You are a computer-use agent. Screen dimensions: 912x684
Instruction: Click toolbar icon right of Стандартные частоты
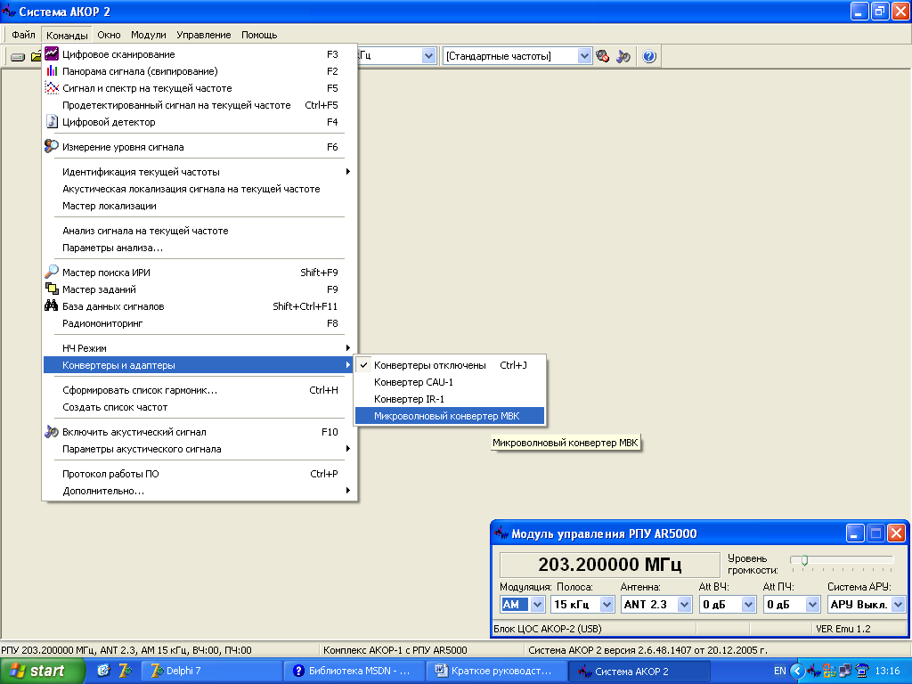tap(603, 56)
